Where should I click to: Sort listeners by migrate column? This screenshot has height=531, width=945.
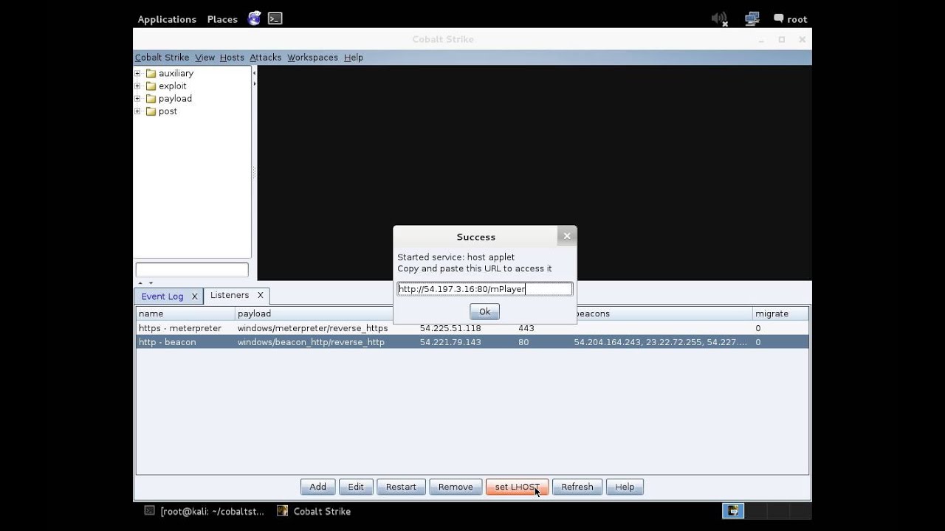pos(780,313)
